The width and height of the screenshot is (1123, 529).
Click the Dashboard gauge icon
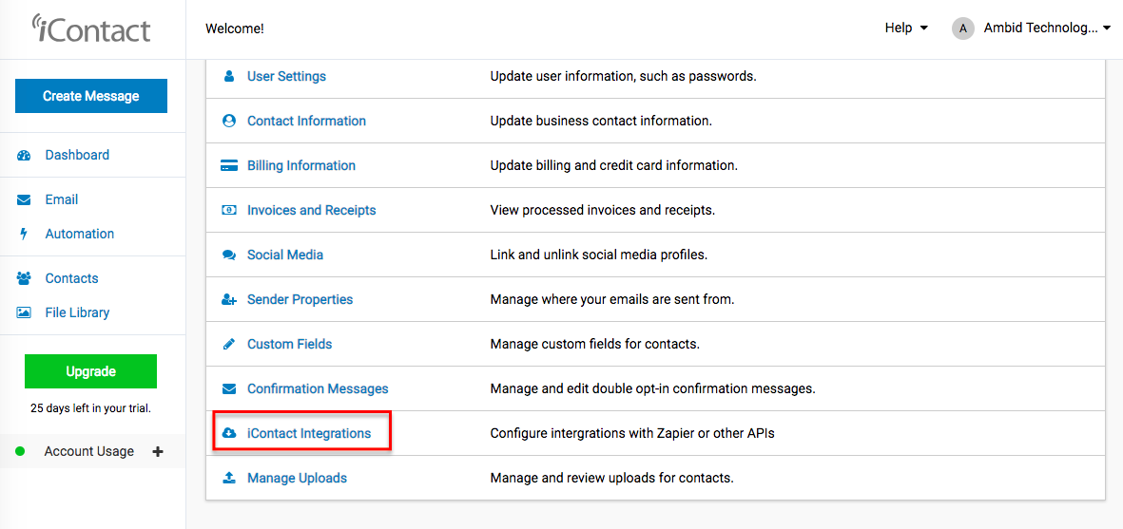[x=24, y=155]
